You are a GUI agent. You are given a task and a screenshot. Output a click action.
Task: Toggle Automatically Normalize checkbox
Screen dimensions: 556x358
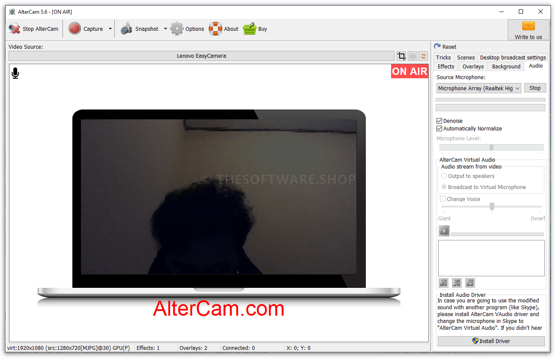(439, 129)
